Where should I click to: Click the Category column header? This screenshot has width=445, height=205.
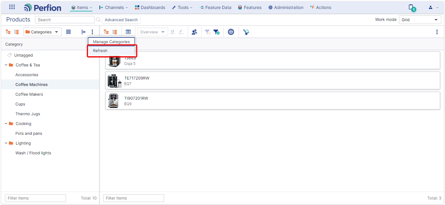pos(14,44)
